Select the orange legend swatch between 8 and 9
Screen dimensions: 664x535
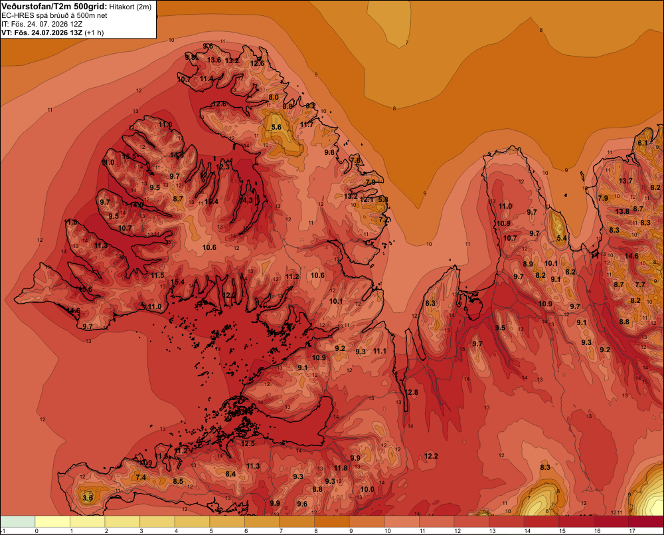coord(332,522)
